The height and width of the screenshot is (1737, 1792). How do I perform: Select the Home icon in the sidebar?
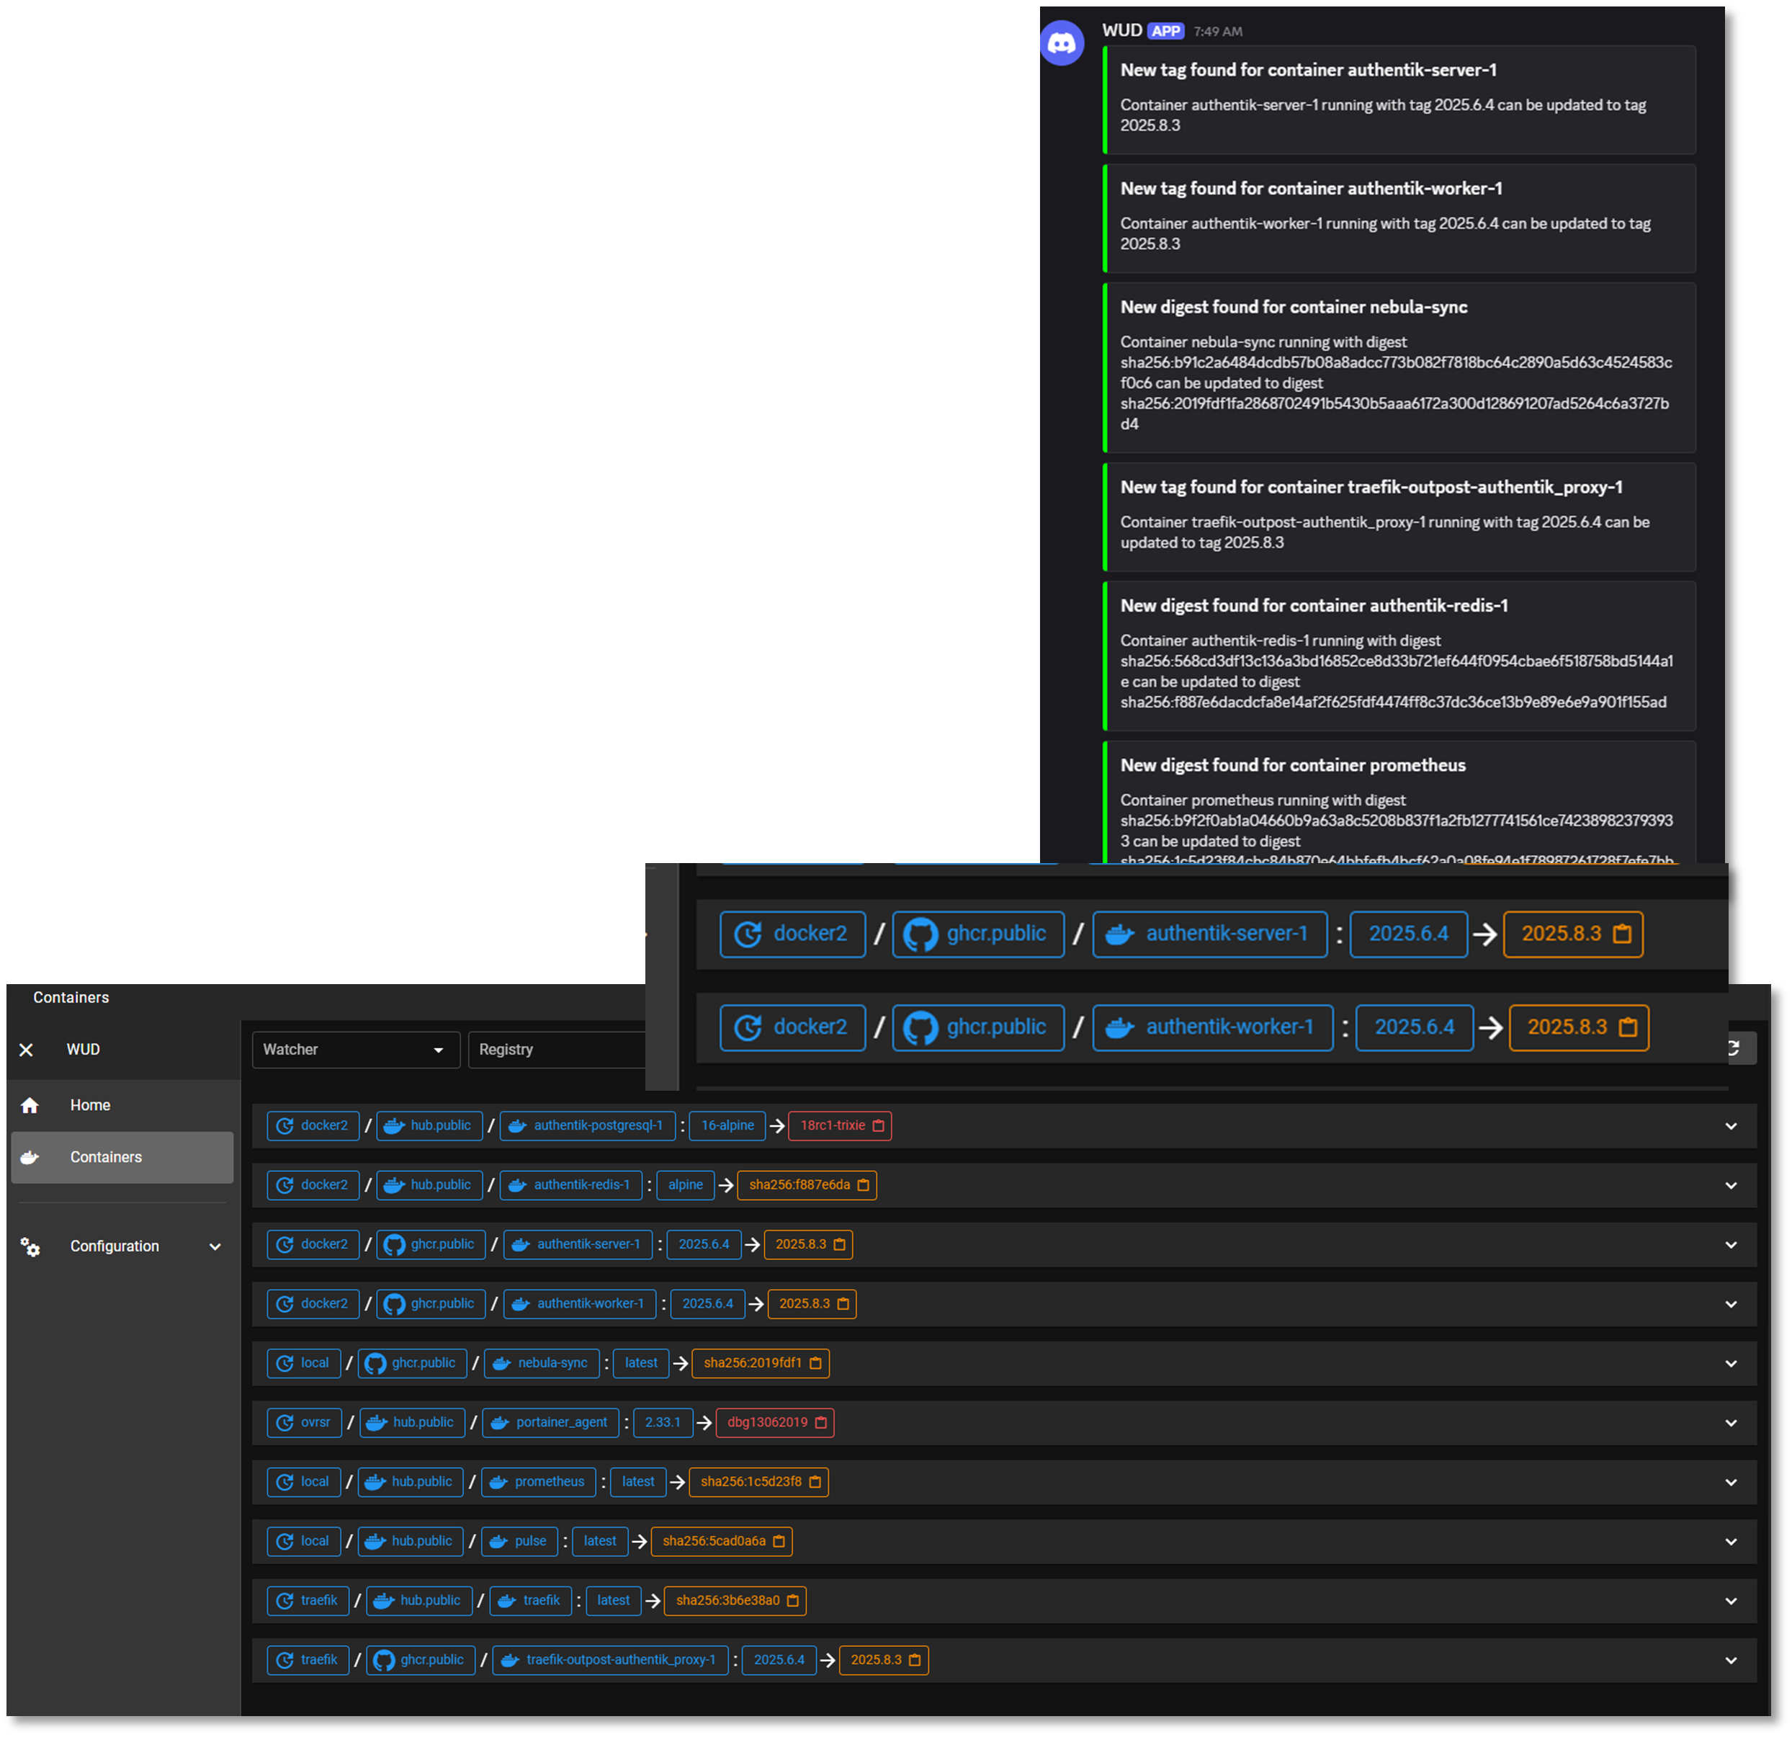(30, 1105)
